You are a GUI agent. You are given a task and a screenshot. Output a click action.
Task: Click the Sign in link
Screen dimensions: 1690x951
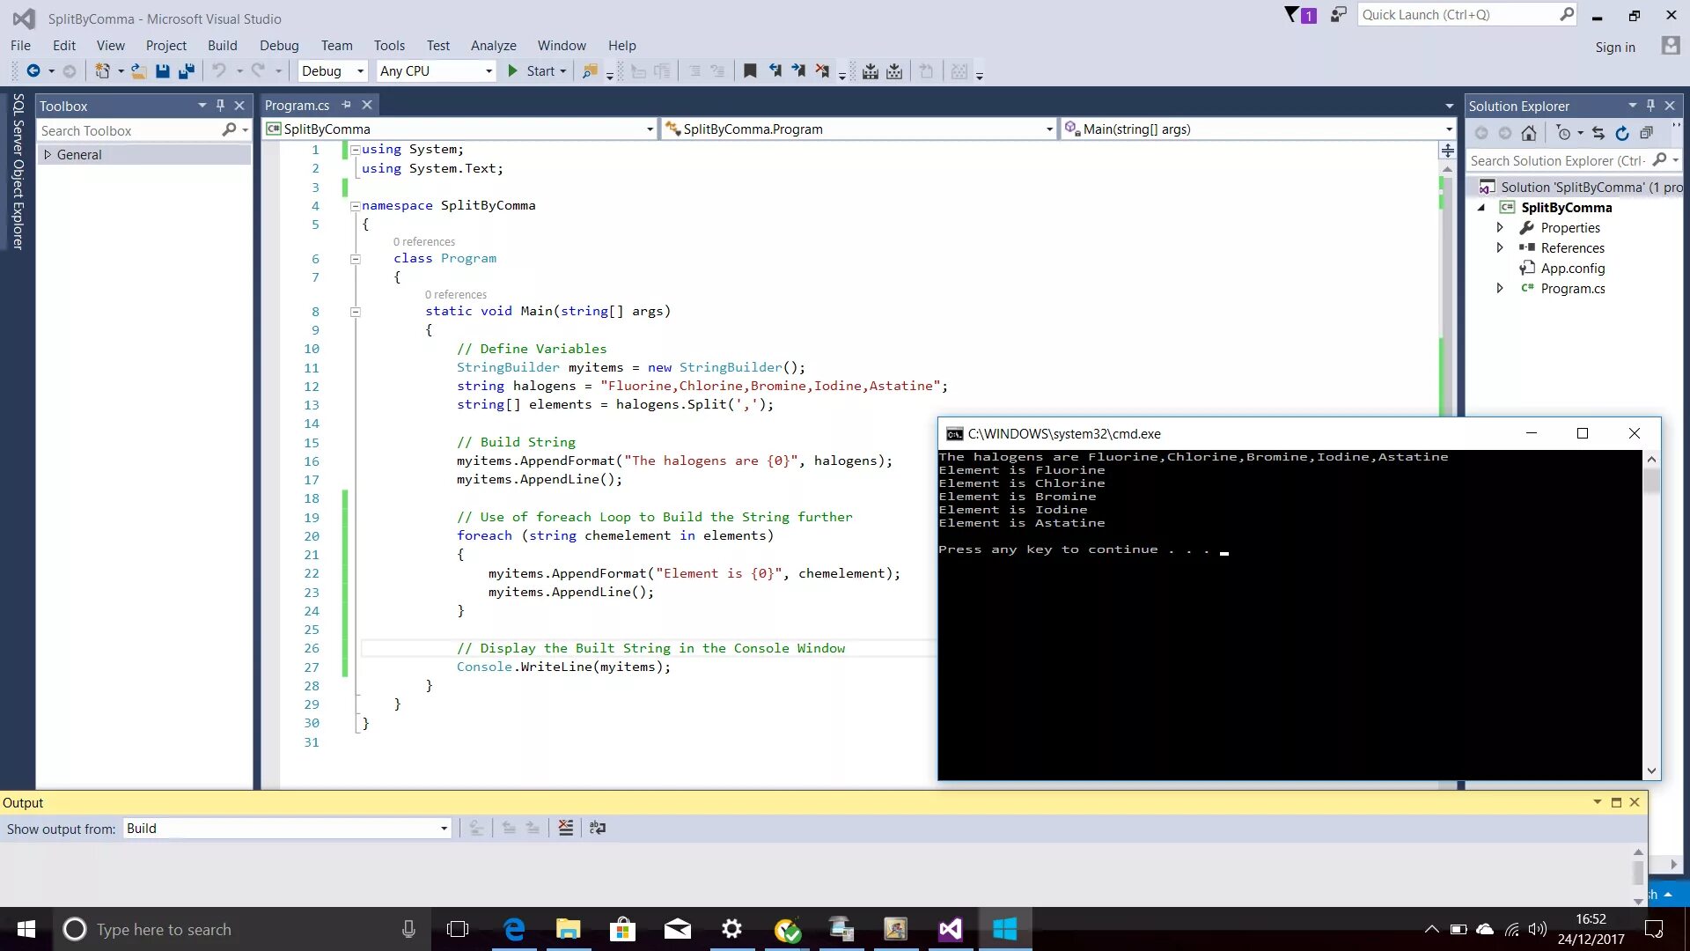pos(1614,48)
